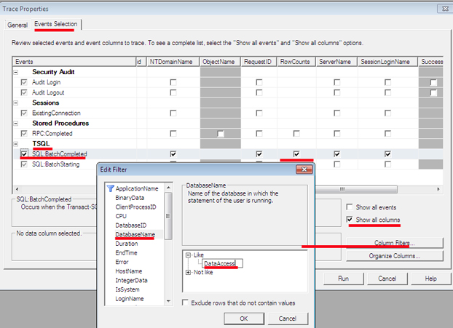The width and height of the screenshot is (453, 328).
Task: Uncheck the SQL:BatchCompleted event checkbox
Action: tap(24, 153)
